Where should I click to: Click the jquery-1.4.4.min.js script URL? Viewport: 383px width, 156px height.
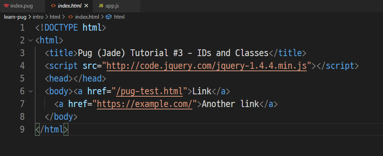(x=207, y=66)
